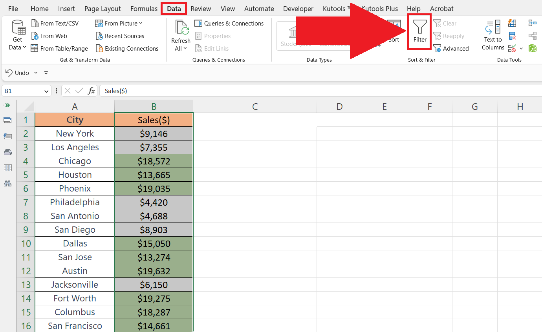This screenshot has height=332, width=542.
Task: Click the Name Box showing B1
Action: [24, 91]
